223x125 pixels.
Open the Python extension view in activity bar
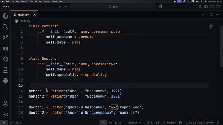coord(6,81)
